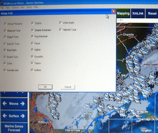Click the Havana label on the map

[121, 102]
